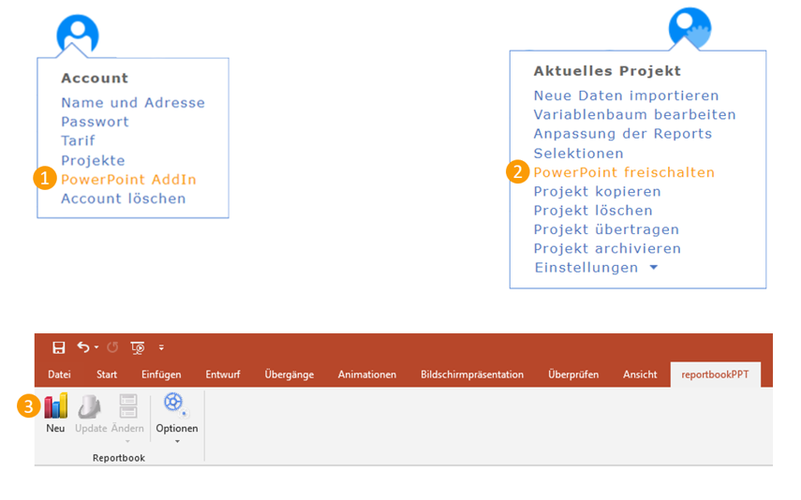
Task: Expand the Einstellungen submenu arrow
Action: point(653,268)
